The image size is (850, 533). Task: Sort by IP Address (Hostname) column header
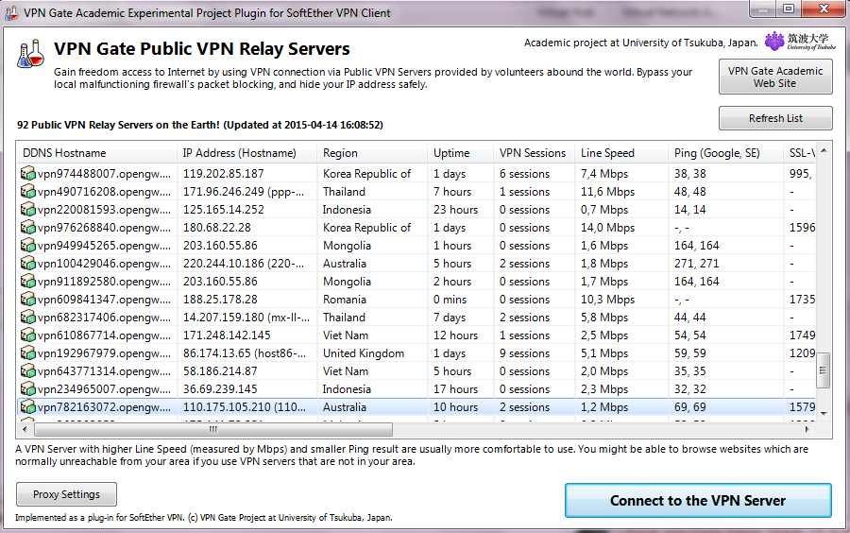coord(246,153)
